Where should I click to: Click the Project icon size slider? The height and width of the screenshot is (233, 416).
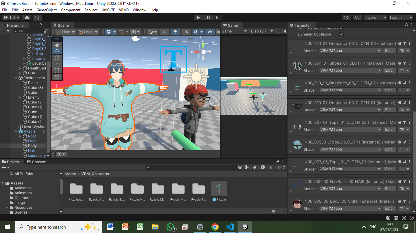(273, 211)
